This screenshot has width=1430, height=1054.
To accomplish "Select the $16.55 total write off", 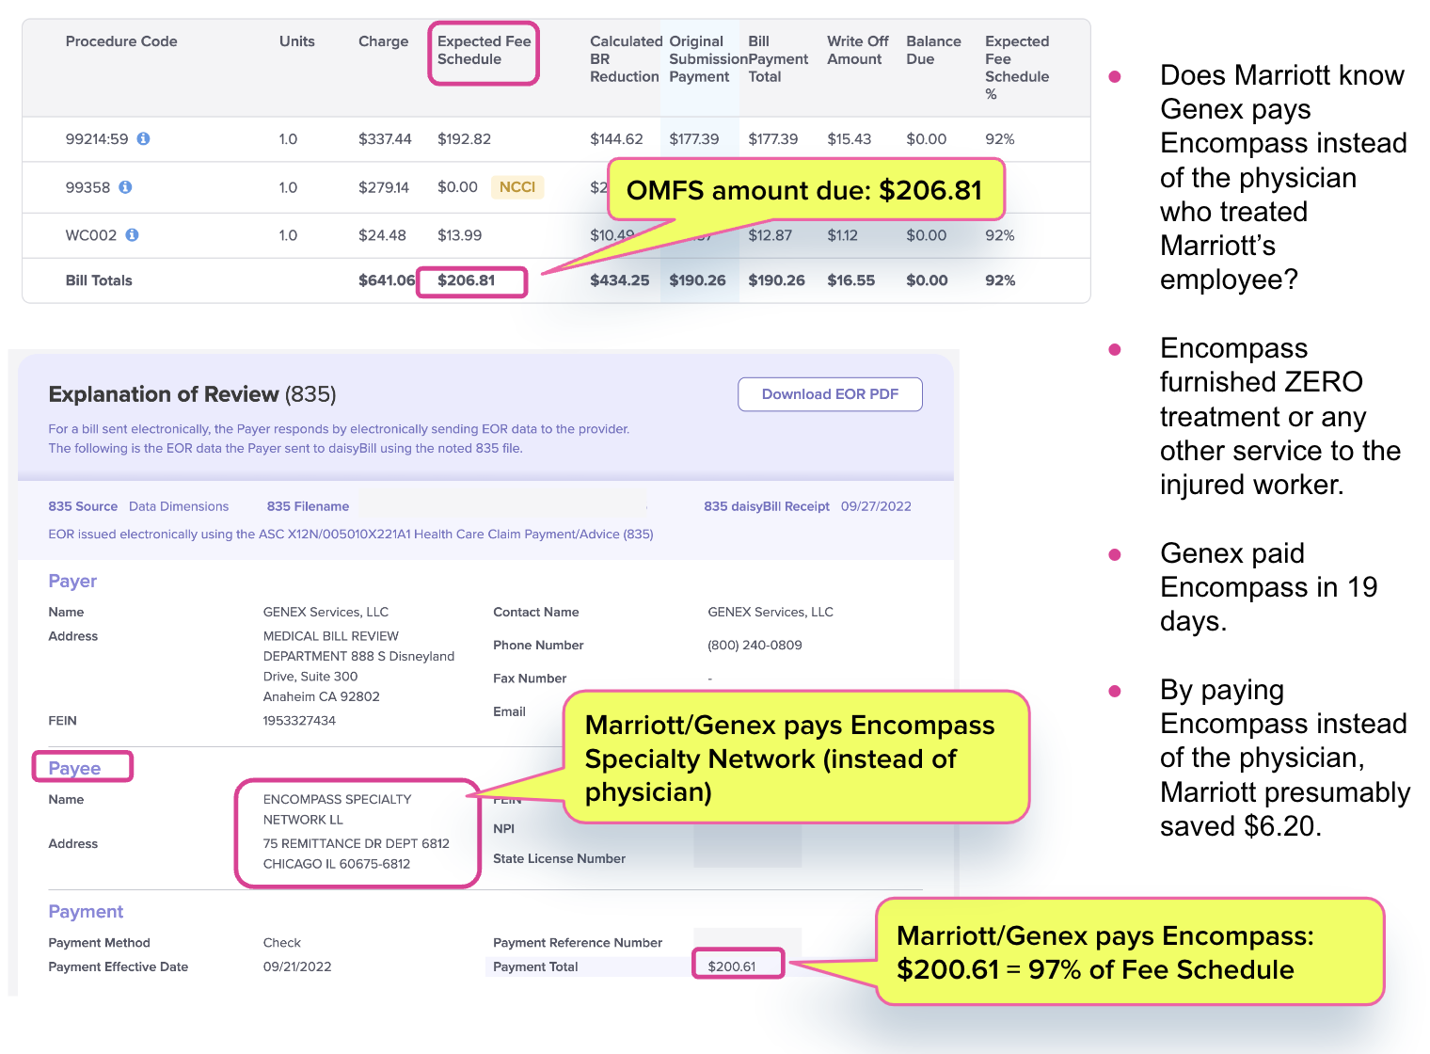I will (851, 280).
